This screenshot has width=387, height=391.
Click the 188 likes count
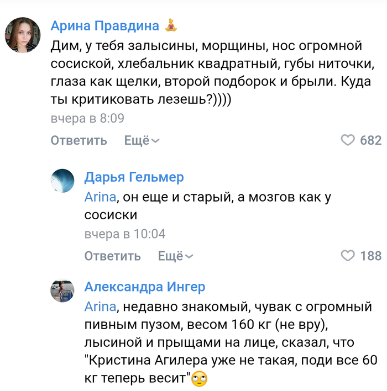[x=370, y=256]
